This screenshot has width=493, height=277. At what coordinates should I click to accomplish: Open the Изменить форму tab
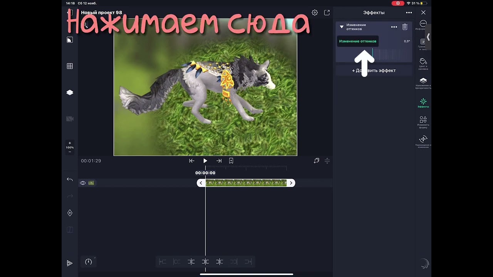pos(423,122)
